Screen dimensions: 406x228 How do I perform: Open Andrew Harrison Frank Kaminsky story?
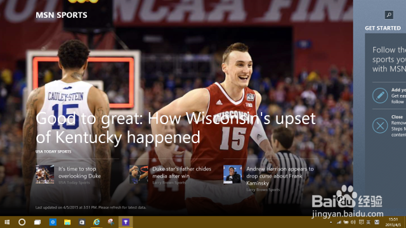pyautogui.click(x=280, y=176)
